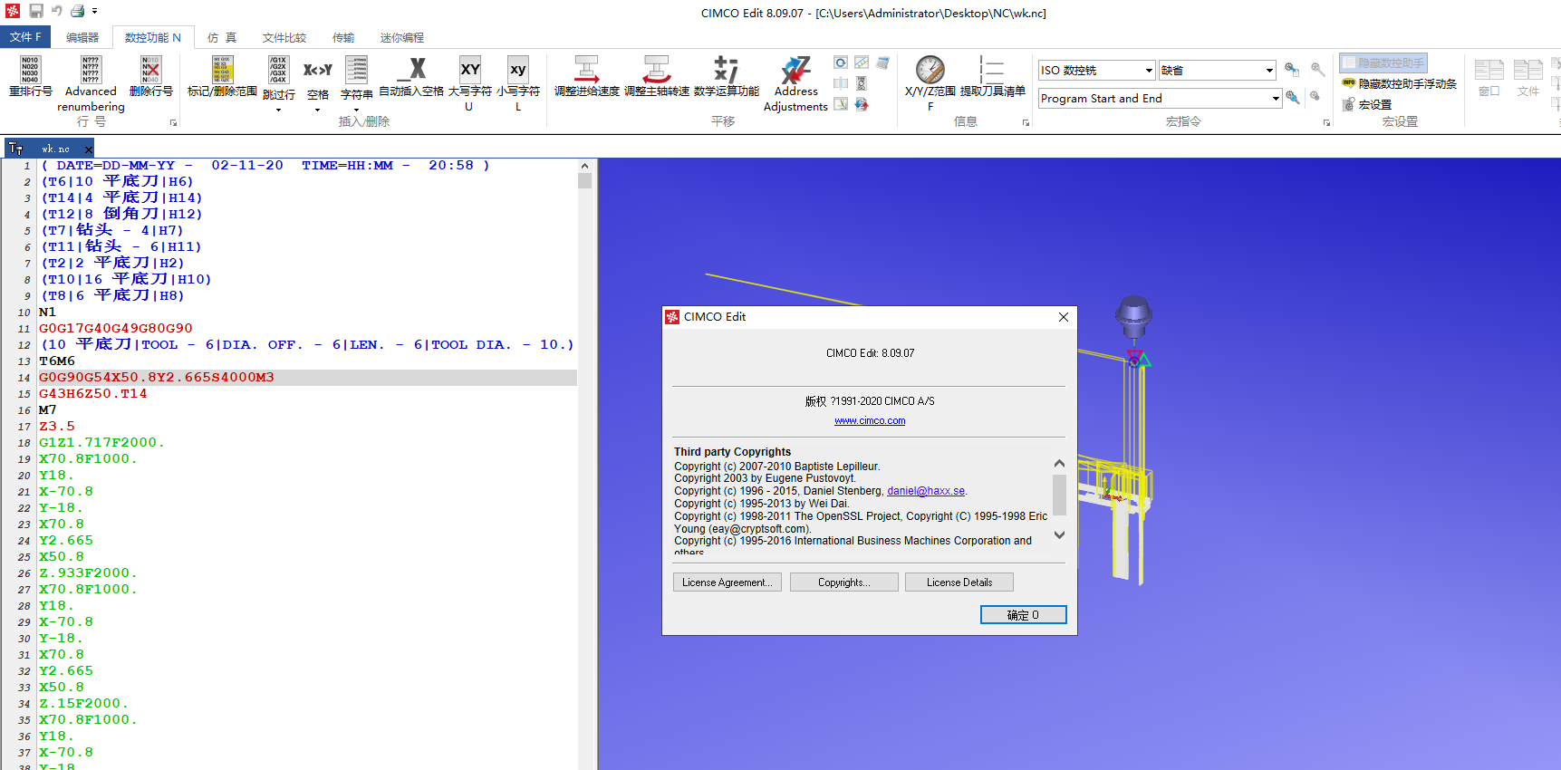Click the rotate icon in 平移 group
The width and height of the screenshot is (1561, 770).
tap(841, 63)
